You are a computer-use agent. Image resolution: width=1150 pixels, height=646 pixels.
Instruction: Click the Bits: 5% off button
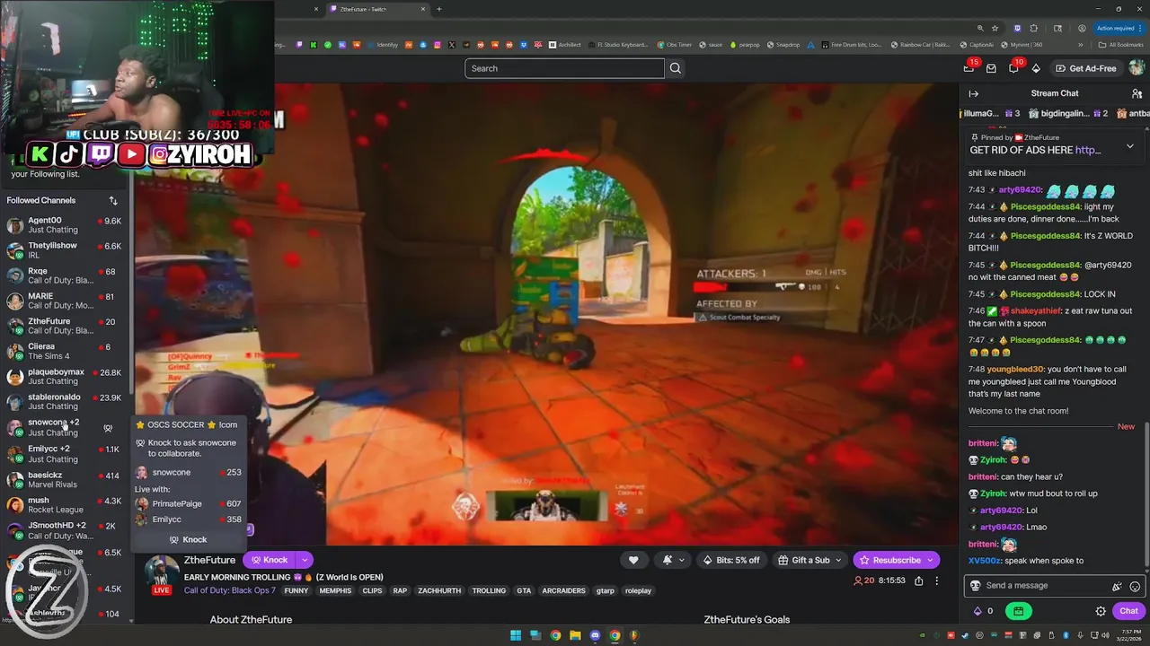coord(731,560)
